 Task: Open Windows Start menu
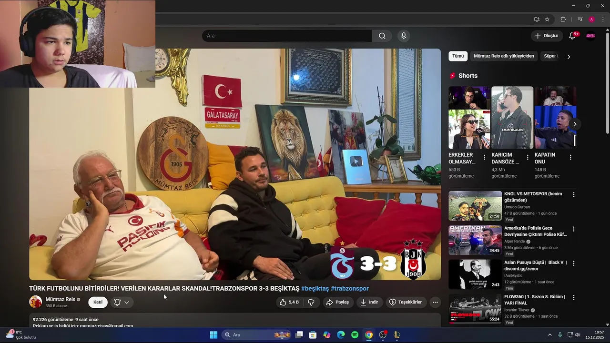tap(213, 335)
